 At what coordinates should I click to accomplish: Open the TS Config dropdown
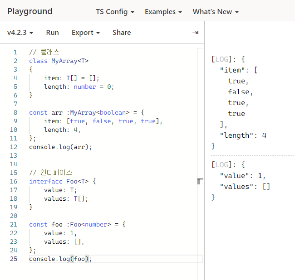click(x=115, y=12)
